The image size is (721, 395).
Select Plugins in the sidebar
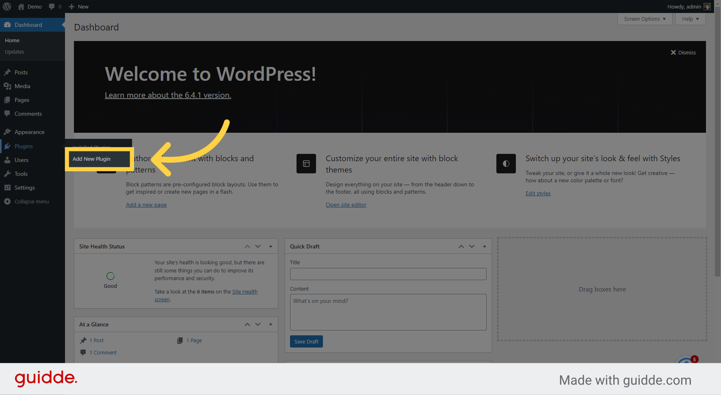click(x=24, y=146)
